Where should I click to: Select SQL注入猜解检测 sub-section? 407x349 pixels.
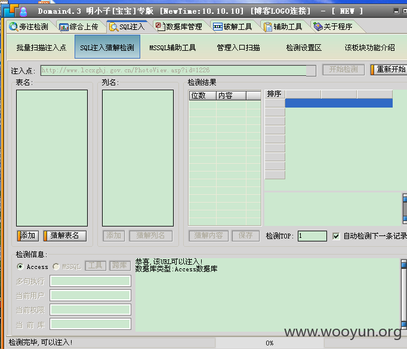coord(107,47)
